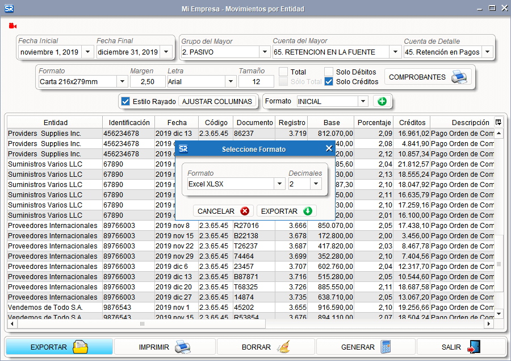Click the SR logo in Seleccione Formato dialog
Viewport: 511px width, 361px height.
click(183, 149)
